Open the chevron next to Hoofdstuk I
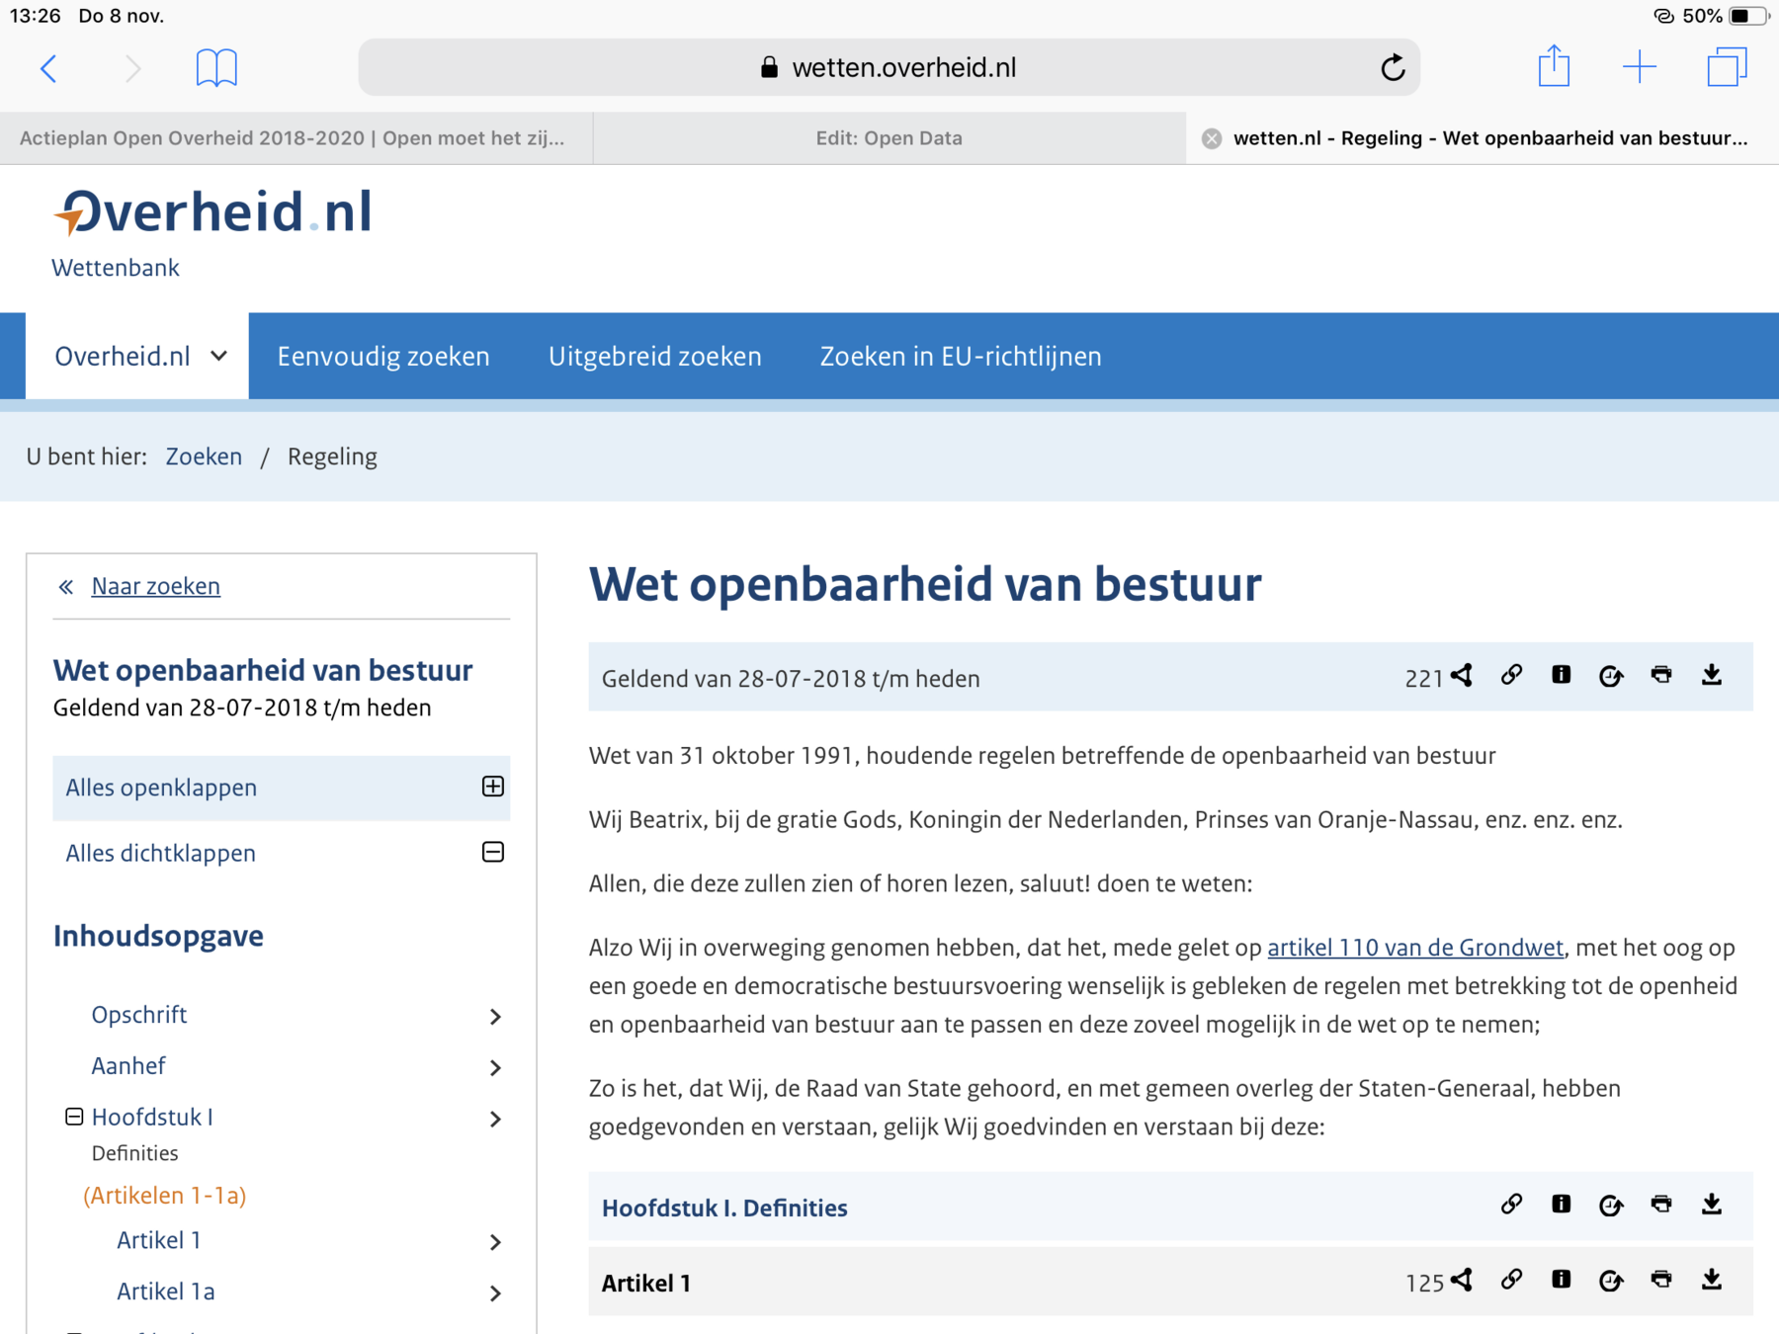Viewport: 1779px width, 1334px height. (x=495, y=1120)
